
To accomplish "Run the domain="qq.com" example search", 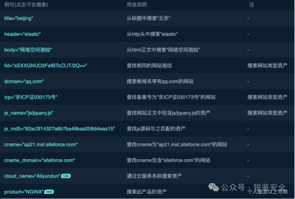I will pos(24,81).
